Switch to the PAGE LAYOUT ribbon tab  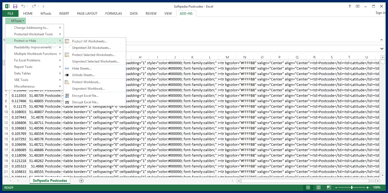tap(87, 14)
